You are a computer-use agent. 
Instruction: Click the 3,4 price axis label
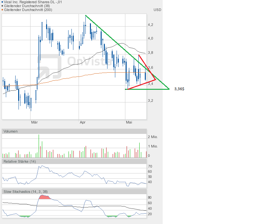coord(150,84)
